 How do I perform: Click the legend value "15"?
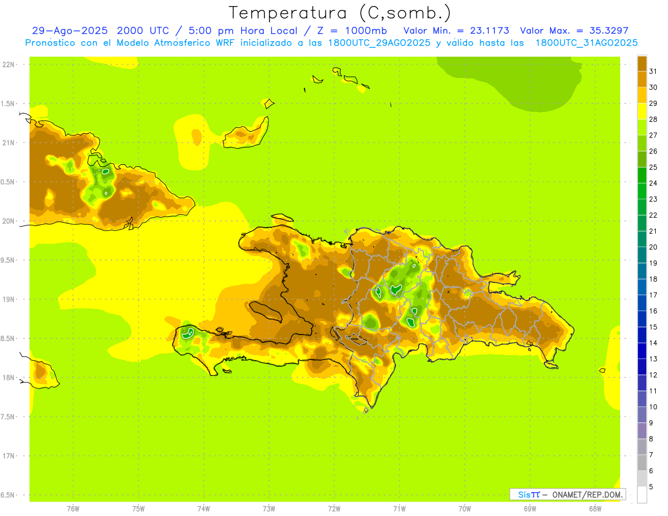point(653,327)
